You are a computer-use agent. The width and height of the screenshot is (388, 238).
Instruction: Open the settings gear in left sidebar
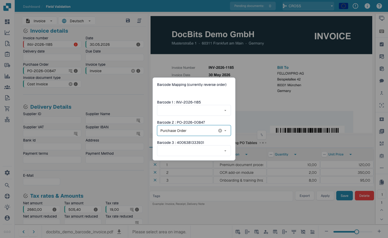tap(7, 173)
